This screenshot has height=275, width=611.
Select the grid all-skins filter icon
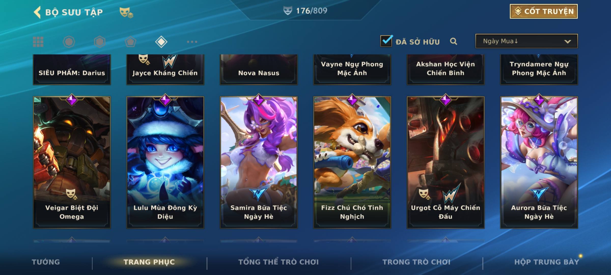tap(38, 42)
